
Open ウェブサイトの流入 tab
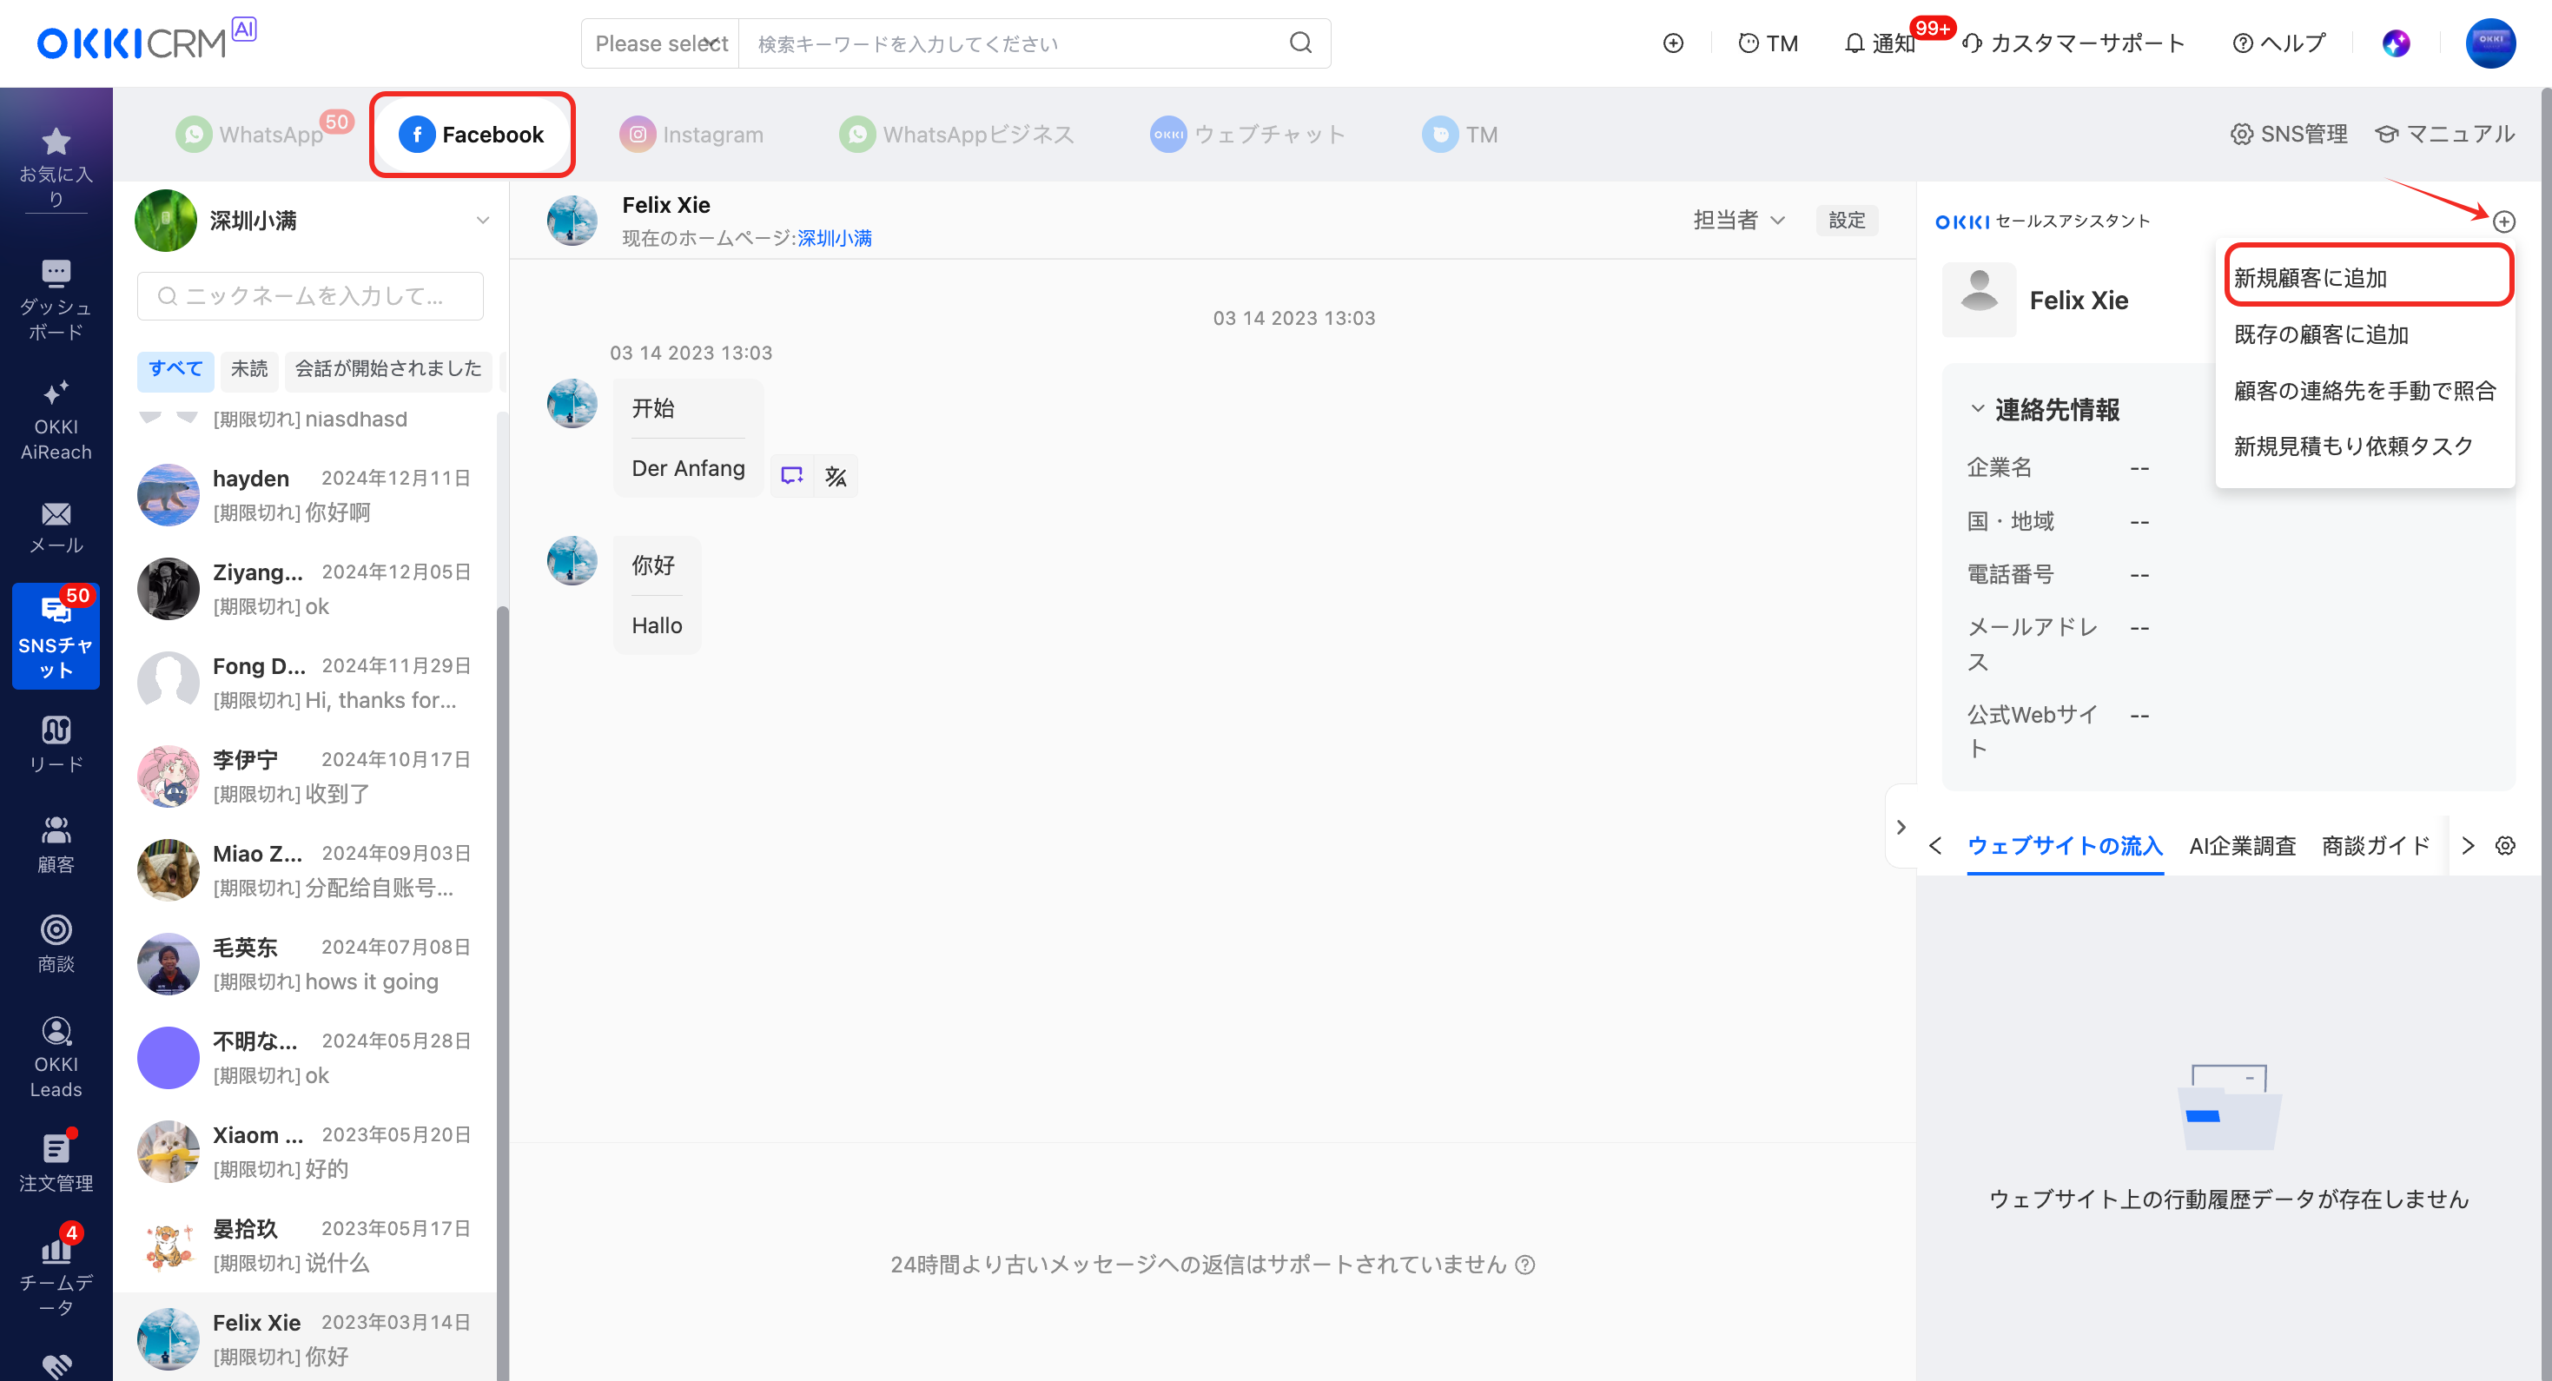pos(2065,845)
